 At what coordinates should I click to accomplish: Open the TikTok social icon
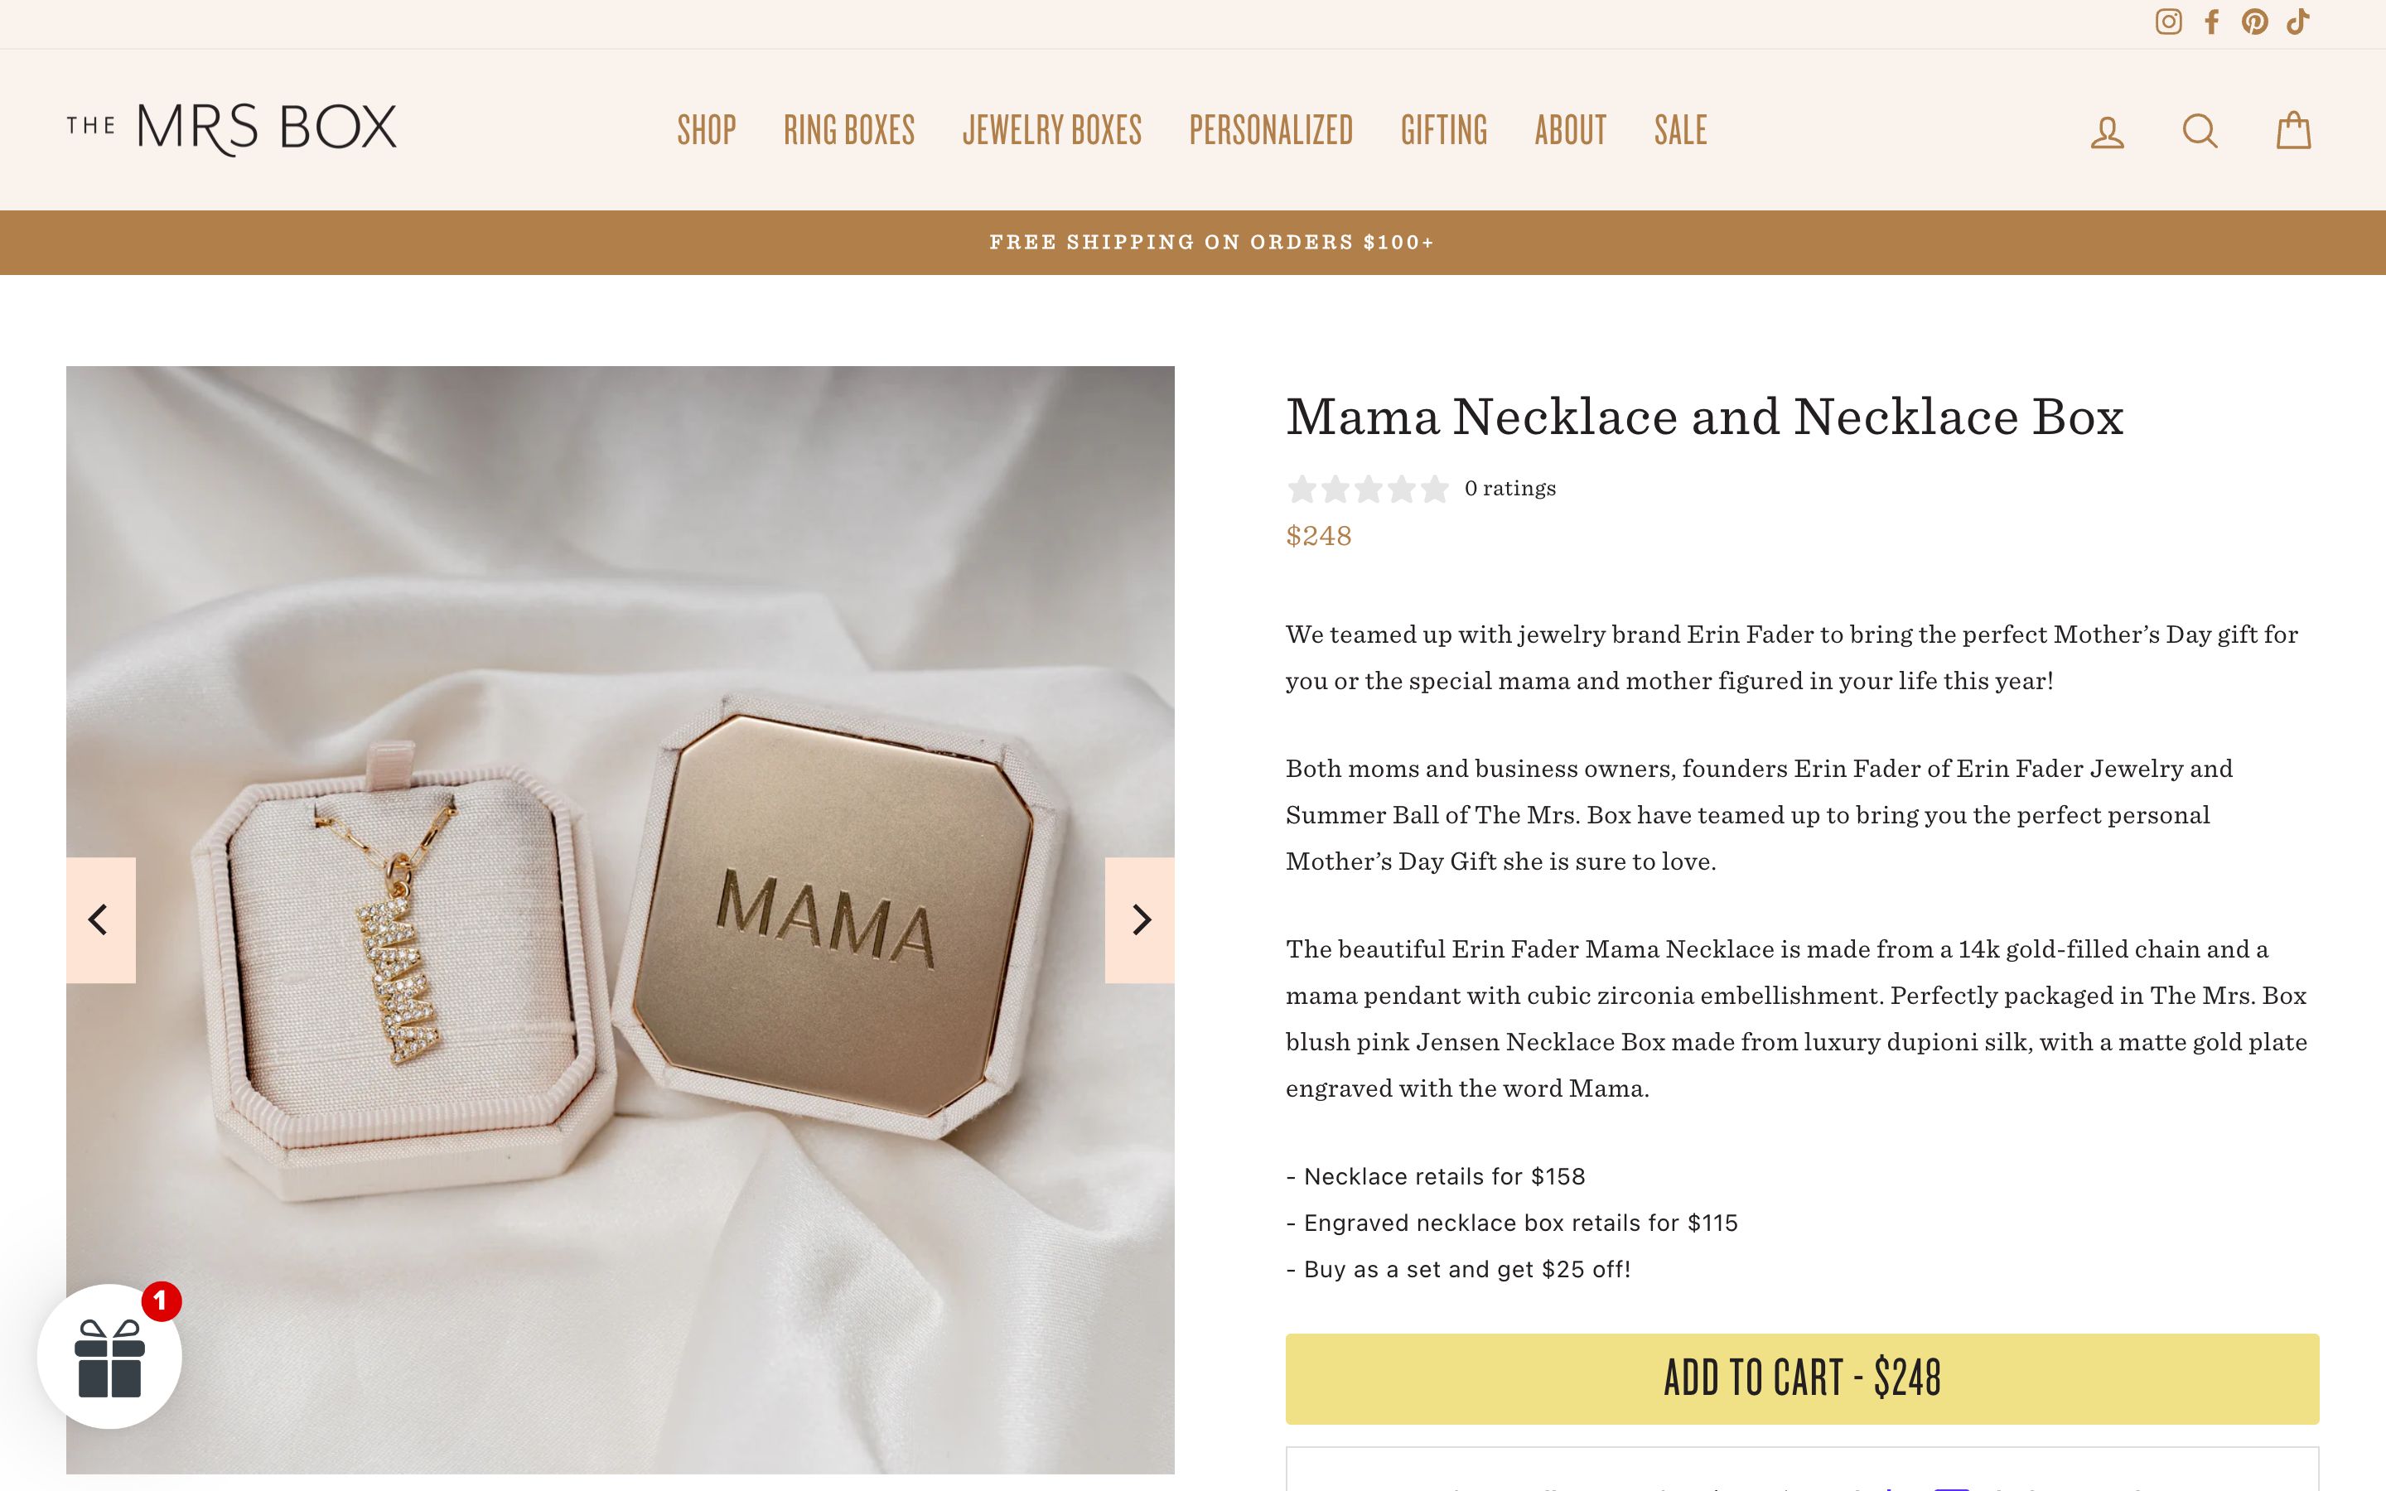tap(2297, 21)
